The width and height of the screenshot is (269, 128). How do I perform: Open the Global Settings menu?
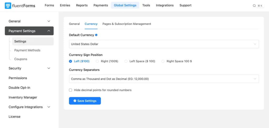pyautogui.click(x=125, y=5)
